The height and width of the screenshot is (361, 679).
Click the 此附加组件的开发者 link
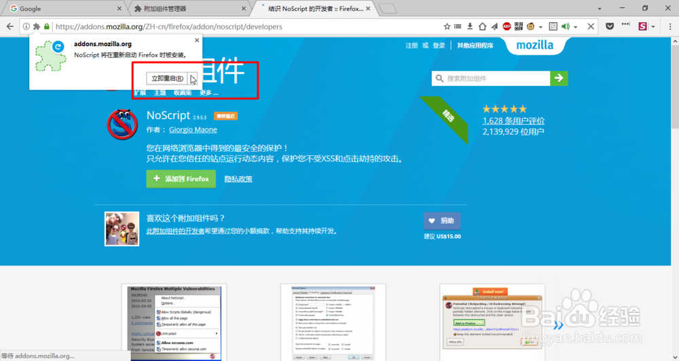[x=175, y=231]
